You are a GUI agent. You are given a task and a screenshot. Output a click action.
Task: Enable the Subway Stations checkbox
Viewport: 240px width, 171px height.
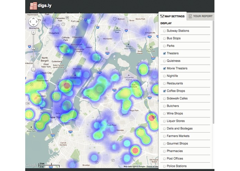click(x=164, y=31)
